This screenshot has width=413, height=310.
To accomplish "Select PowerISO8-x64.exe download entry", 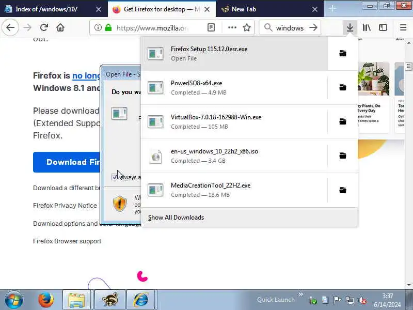I will tap(235, 87).
